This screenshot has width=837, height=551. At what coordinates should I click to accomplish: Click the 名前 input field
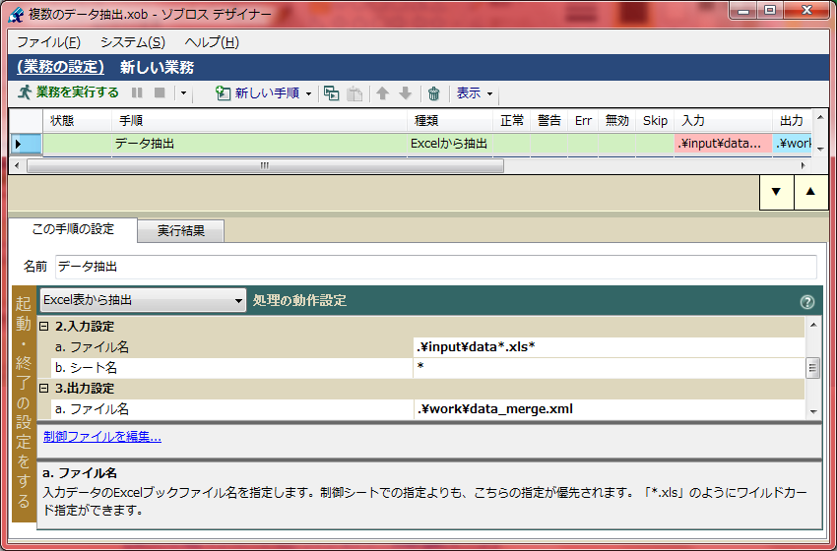(x=435, y=267)
